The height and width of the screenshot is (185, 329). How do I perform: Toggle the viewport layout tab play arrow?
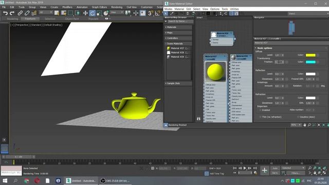[x=4, y=140]
